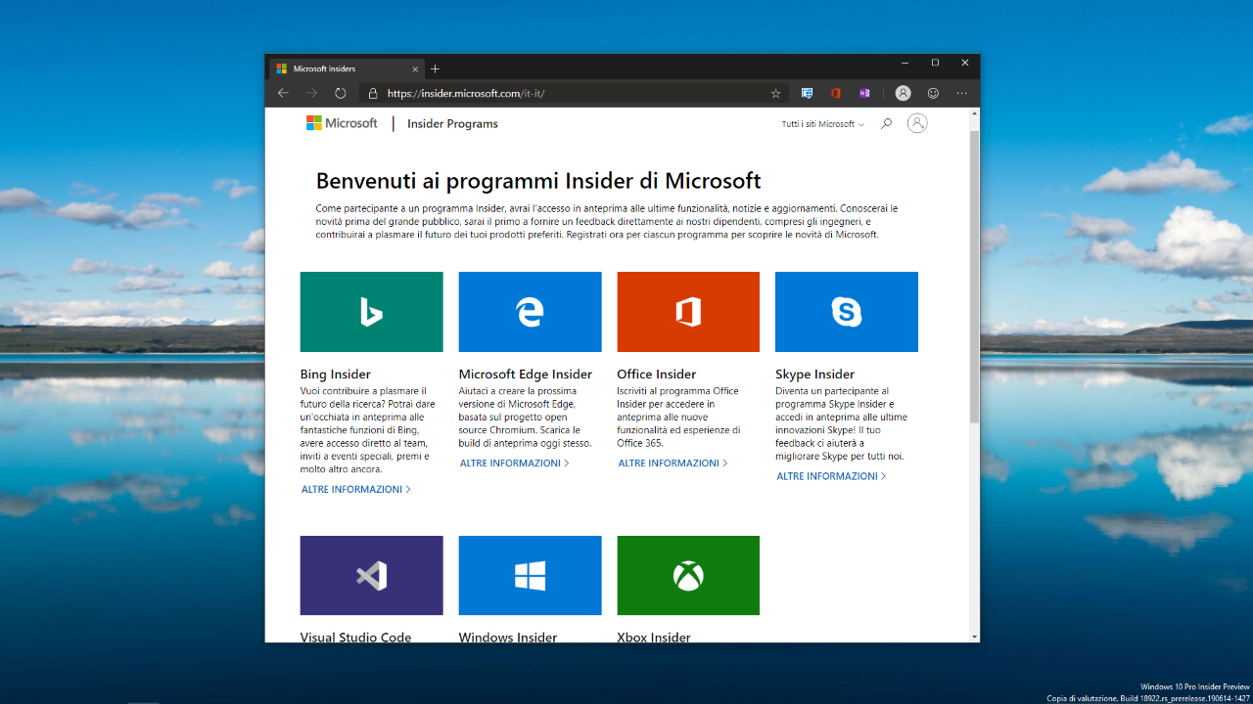Image resolution: width=1253 pixels, height=704 pixels.
Task: Maximize the browser window
Action: [935, 63]
